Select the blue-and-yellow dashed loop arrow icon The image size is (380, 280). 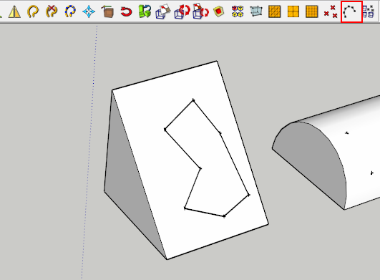[70, 11]
